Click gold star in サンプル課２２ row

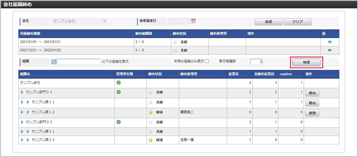point(151,140)
